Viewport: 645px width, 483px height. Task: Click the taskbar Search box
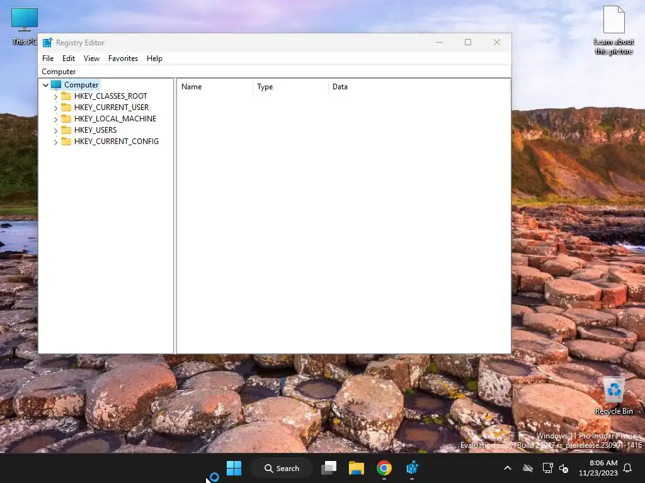(282, 468)
